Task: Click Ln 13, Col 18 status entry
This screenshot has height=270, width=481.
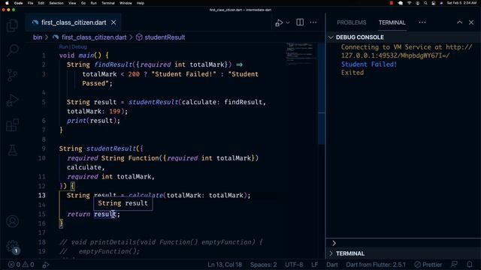Action: click(x=225, y=265)
